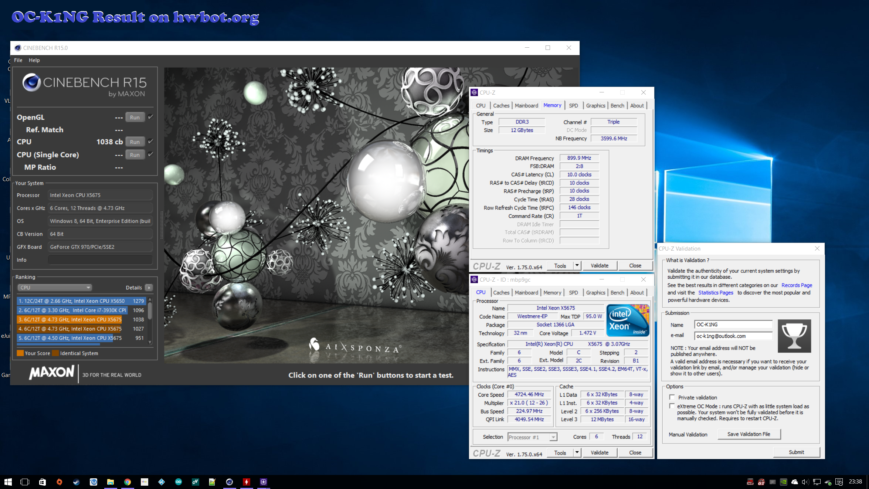Switch to Cinebench on the taskbar
869x489 pixels.
click(230, 482)
